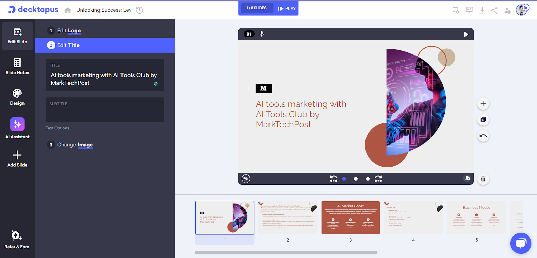Screen dimensions: 537x258
Task: Select slide 1 thumbnail
Action: pyautogui.click(x=225, y=218)
